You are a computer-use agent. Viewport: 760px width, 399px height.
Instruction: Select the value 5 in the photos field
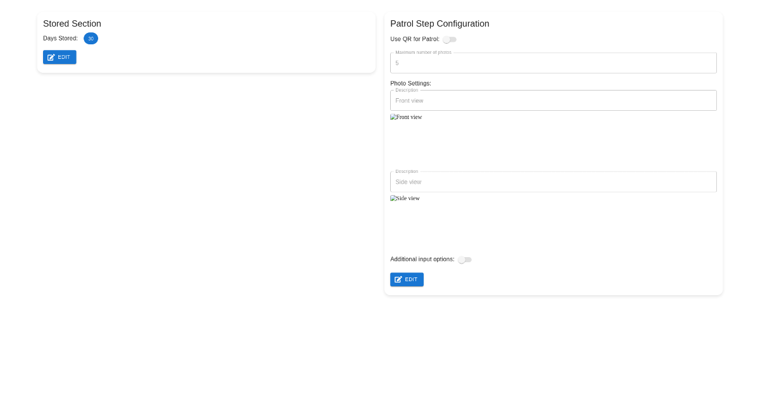[x=397, y=63]
